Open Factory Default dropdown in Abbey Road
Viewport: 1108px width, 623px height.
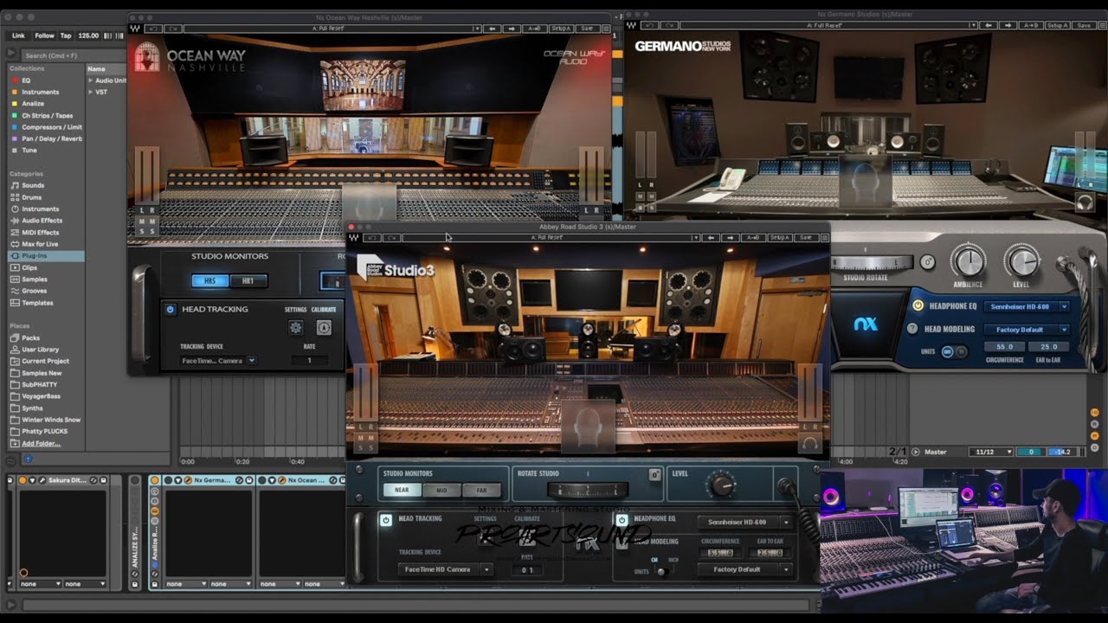pyautogui.click(x=744, y=569)
